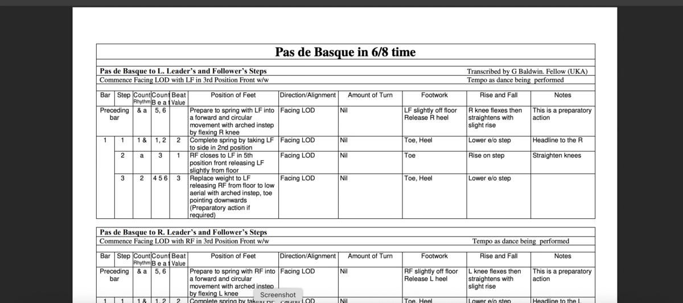683x303 pixels.
Task: Click the "4 5 6" count beat cell
Action: (160, 179)
